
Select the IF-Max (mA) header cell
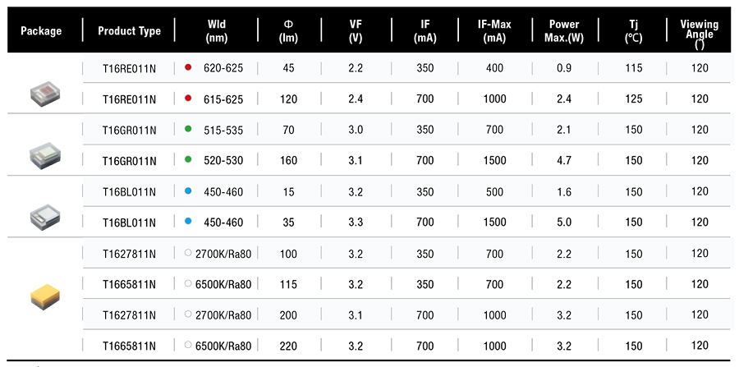coord(494,31)
